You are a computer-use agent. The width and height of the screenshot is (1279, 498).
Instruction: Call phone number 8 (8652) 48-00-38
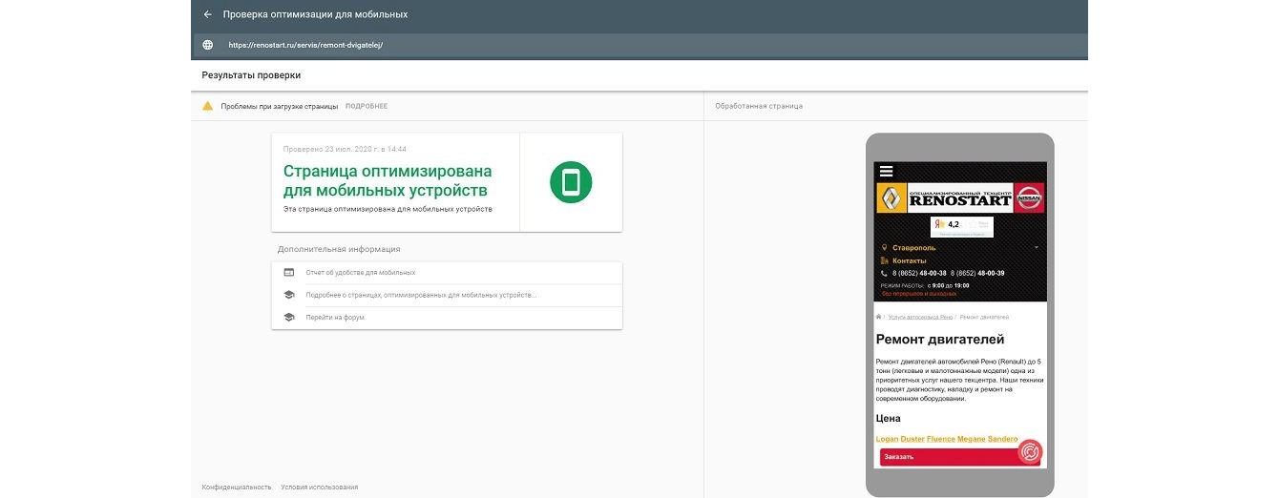point(919,274)
